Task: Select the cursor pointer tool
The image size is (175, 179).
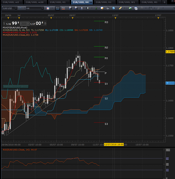Action: pyautogui.click(x=82, y=8)
